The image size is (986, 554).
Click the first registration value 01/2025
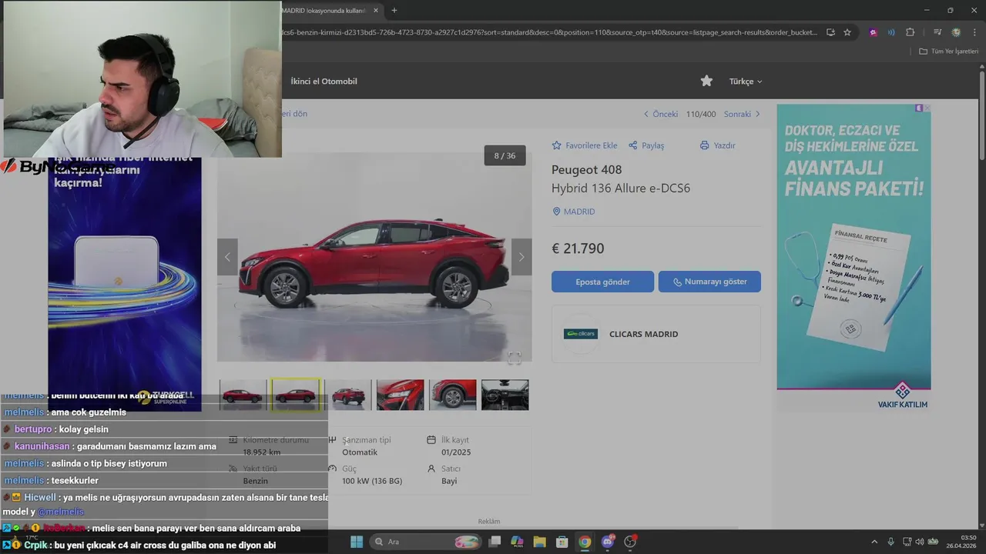tap(456, 452)
